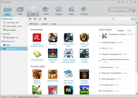138x98 pixels.
Task: Open the Tunes section icon
Action: pyautogui.click(x=46, y=9)
